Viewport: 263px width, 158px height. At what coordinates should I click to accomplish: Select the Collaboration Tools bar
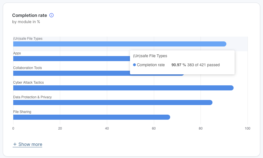click(x=70, y=73)
